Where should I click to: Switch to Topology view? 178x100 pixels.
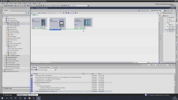pyautogui.click(x=144, y=11)
